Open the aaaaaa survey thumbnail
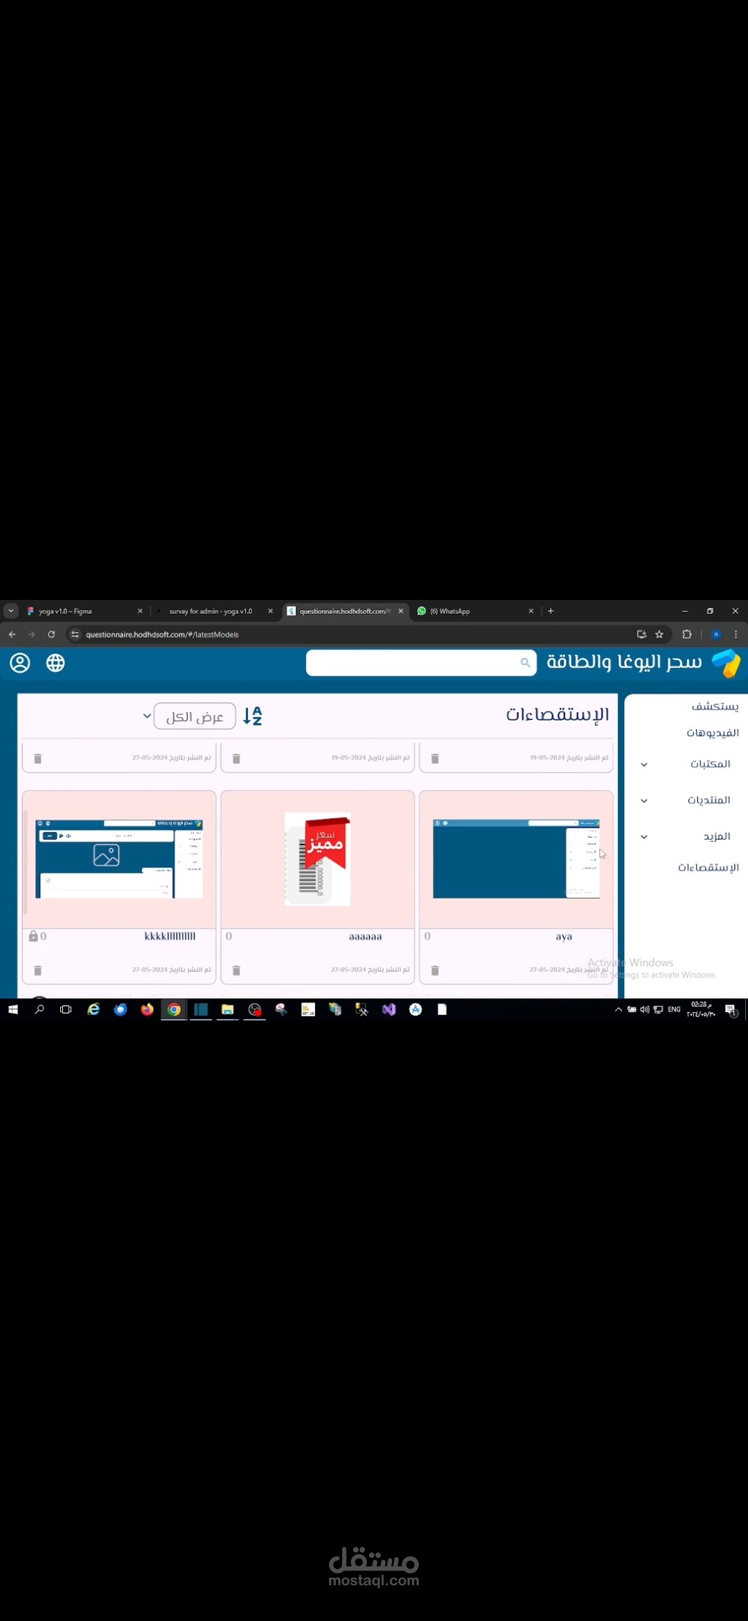Image resolution: width=748 pixels, height=1621 pixels. tap(318, 859)
